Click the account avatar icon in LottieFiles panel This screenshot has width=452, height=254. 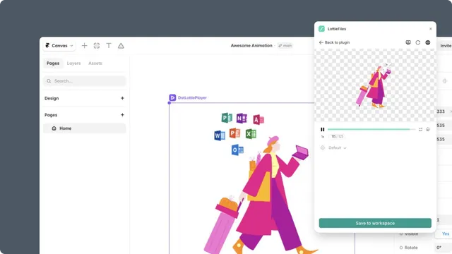408,42
